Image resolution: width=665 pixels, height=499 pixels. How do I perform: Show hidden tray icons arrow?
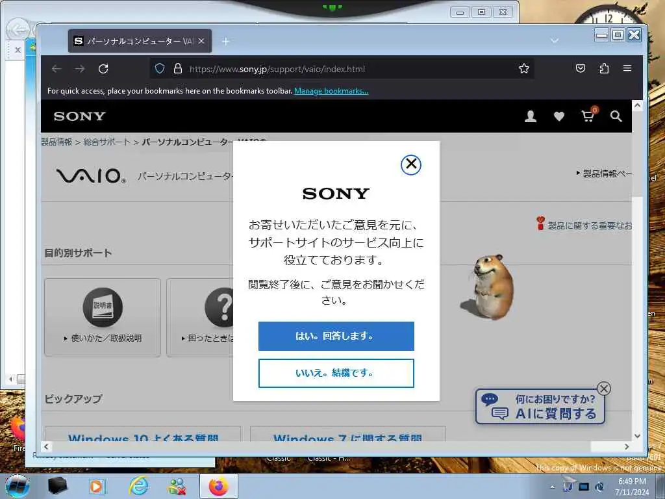552,487
